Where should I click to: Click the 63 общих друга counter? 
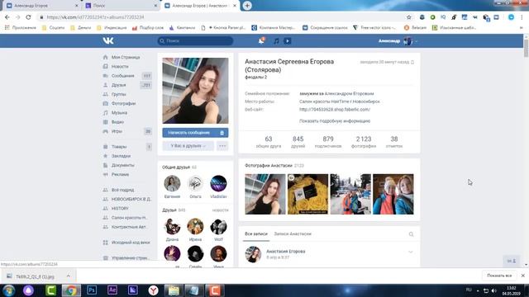[x=268, y=142]
